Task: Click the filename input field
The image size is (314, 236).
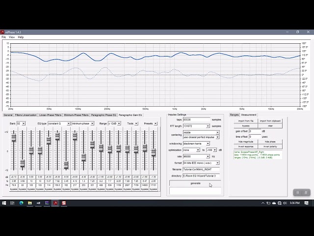Action: (201, 169)
